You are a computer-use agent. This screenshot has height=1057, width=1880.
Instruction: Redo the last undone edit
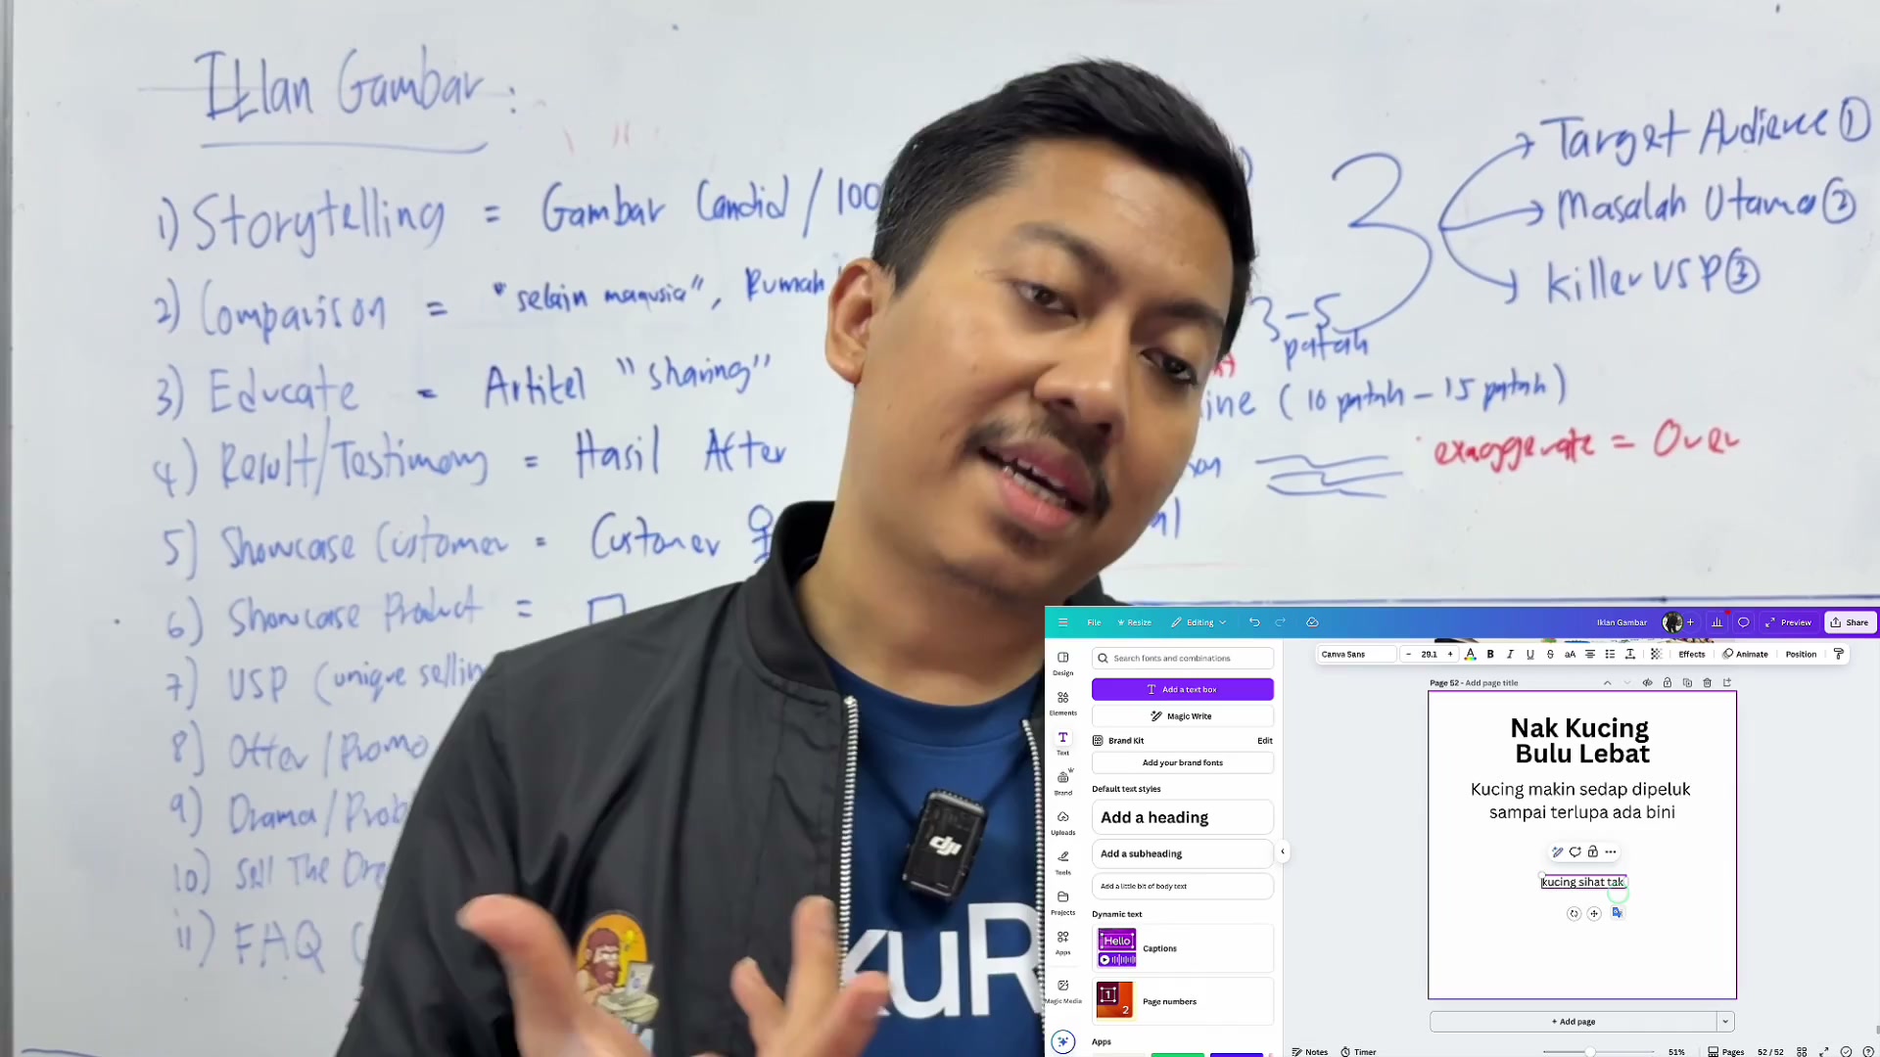[1280, 622]
